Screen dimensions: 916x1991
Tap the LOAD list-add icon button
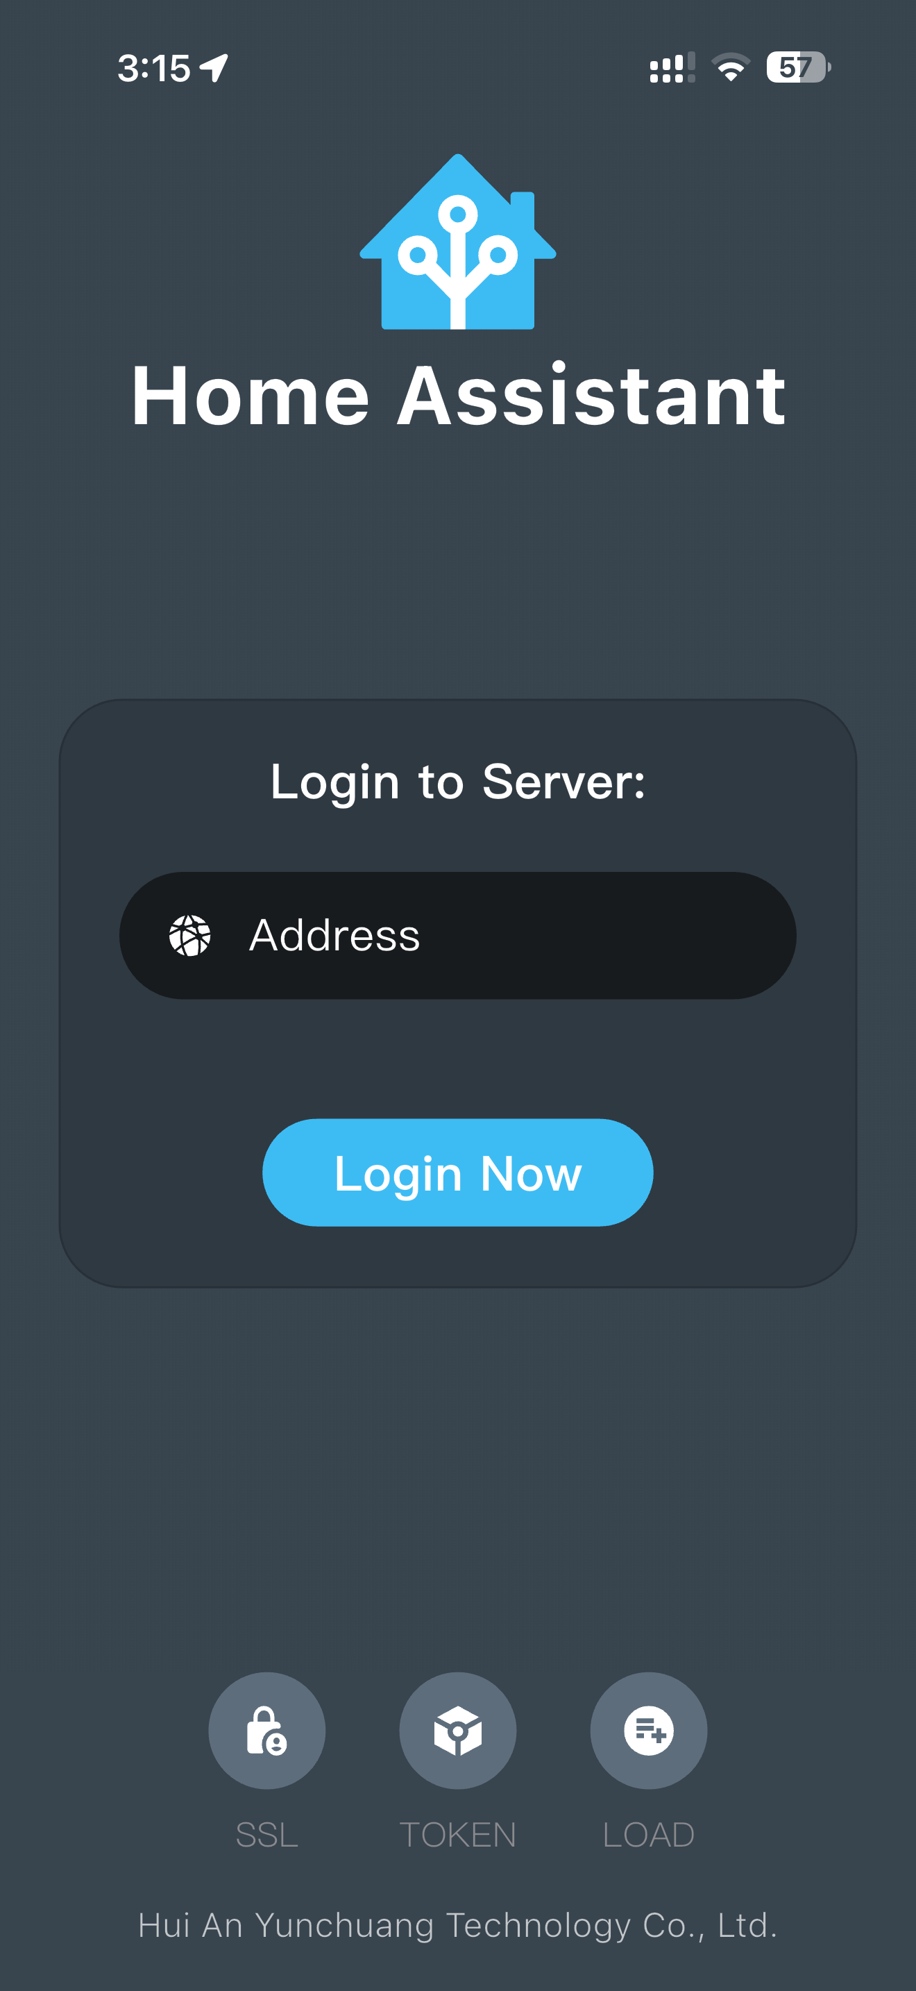coord(649,1731)
